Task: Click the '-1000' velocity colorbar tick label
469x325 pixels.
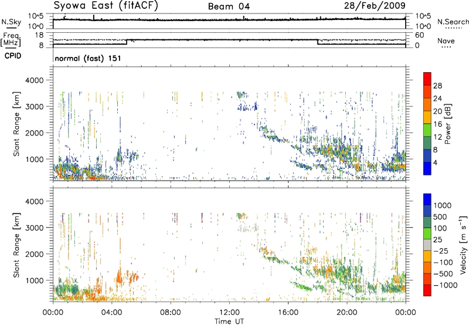Action: point(445,285)
